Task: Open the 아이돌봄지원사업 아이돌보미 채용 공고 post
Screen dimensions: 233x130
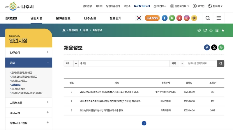Action: coord(101,111)
